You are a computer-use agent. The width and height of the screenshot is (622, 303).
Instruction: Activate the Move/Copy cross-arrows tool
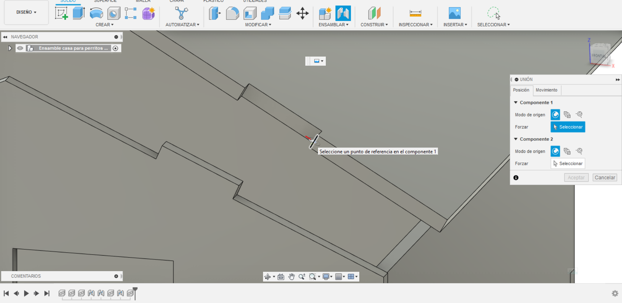click(302, 13)
